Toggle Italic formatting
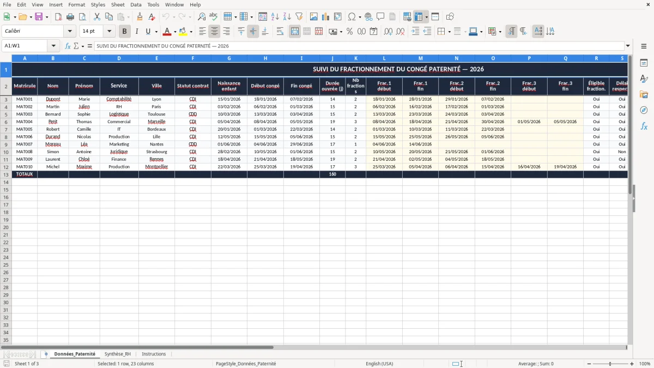The width and height of the screenshot is (654, 368). click(x=137, y=32)
